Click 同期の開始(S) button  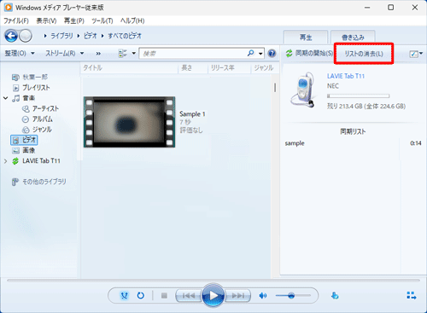[309, 53]
